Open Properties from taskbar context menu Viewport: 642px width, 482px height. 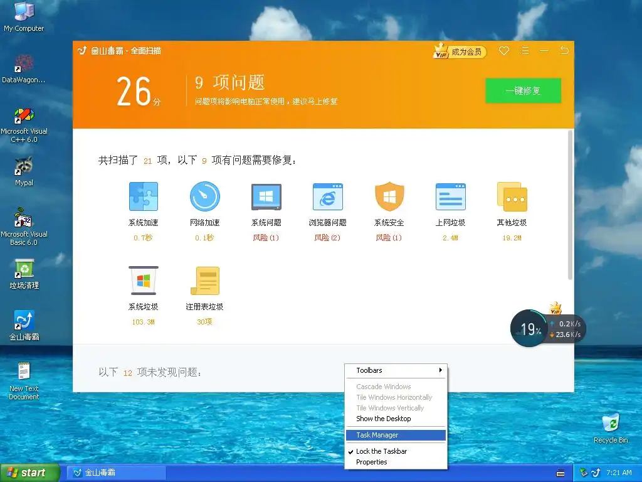396,462
